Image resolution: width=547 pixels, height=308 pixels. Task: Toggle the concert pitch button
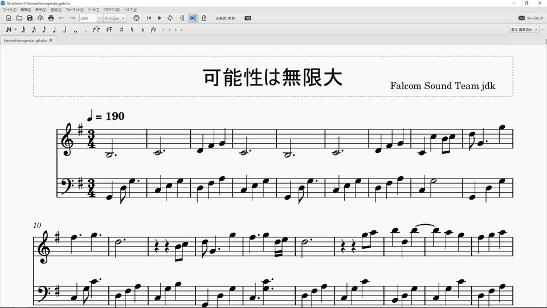click(226, 18)
